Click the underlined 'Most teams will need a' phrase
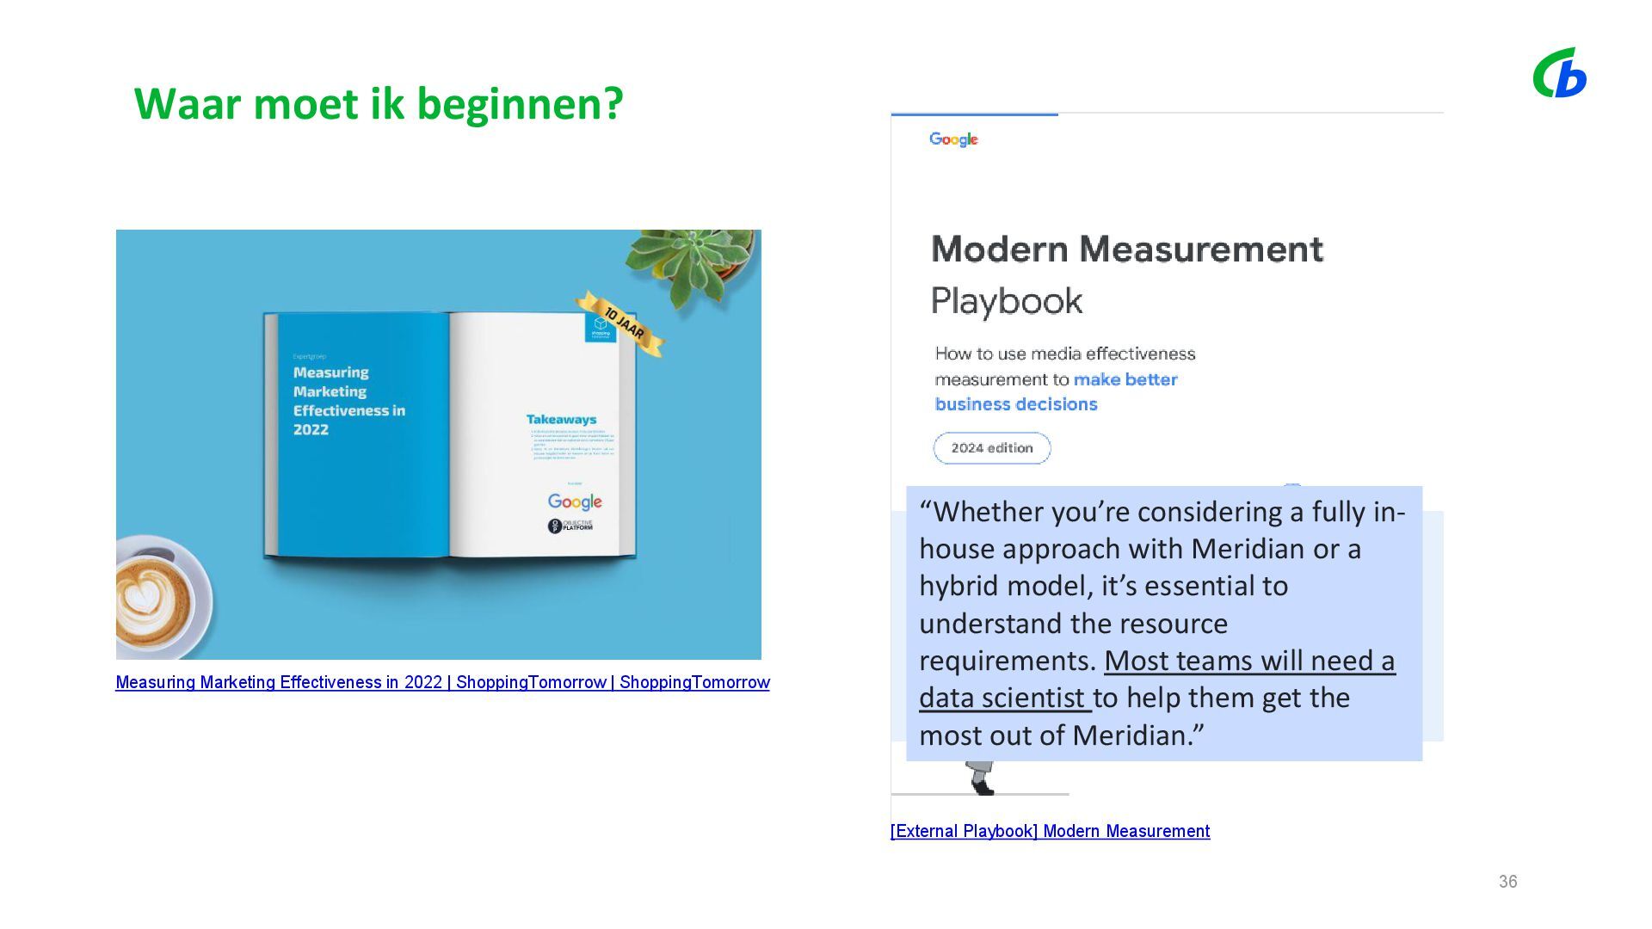 tap(1249, 661)
